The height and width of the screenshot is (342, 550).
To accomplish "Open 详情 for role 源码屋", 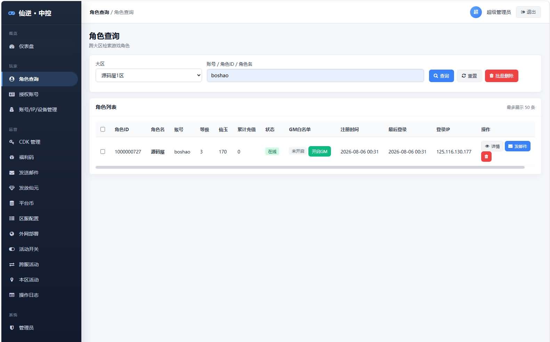I will (x=492, y=146).
